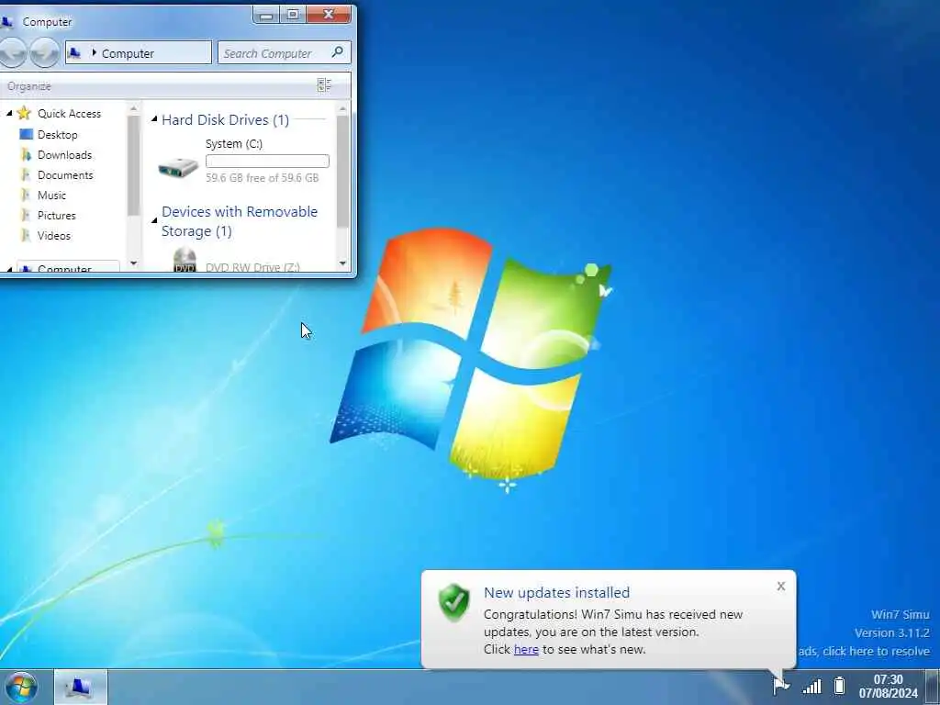Click Computer icon in address bar
Screen dimensions: 940x705
pyautogui.click(x=75, y=52)
